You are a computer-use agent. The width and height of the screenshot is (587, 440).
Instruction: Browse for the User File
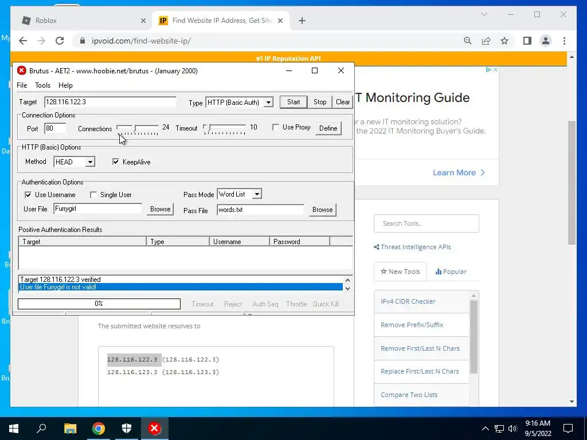pos(161,209)
